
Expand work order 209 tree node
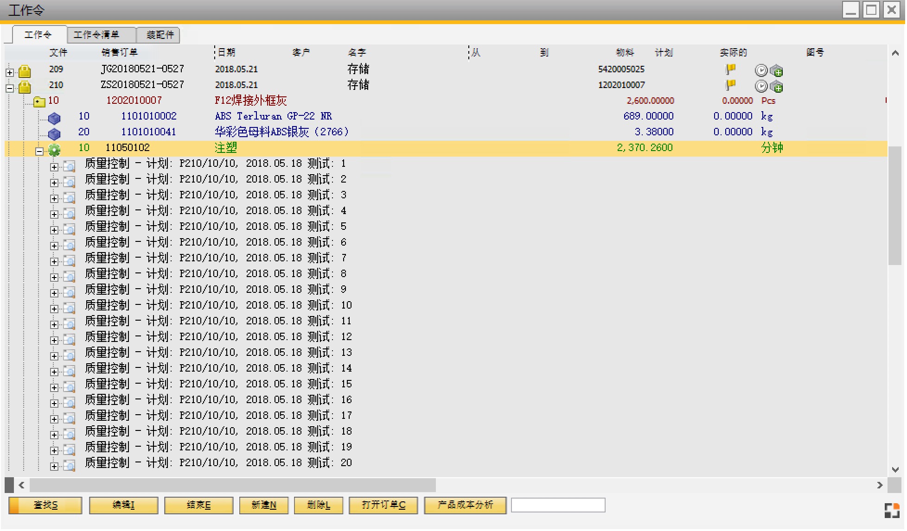[10, 72]
